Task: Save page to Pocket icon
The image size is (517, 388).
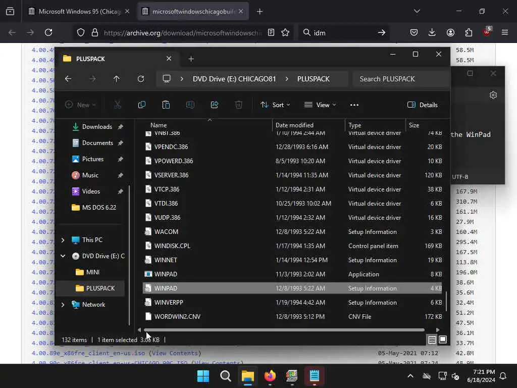Action: [414, 32]
